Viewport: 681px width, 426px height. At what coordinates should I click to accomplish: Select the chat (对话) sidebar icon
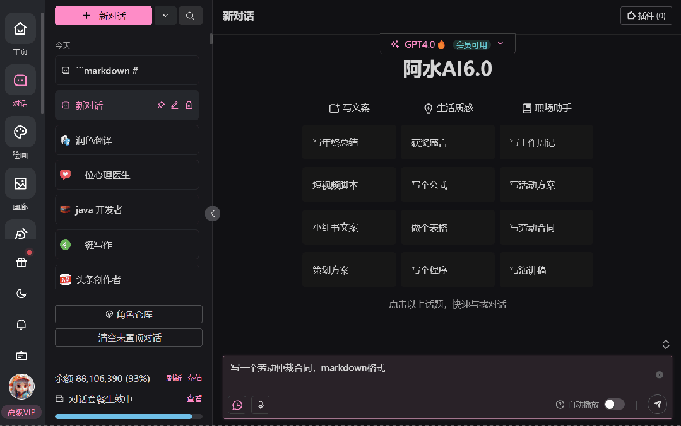pyautogui.click(x=20, y=80)
